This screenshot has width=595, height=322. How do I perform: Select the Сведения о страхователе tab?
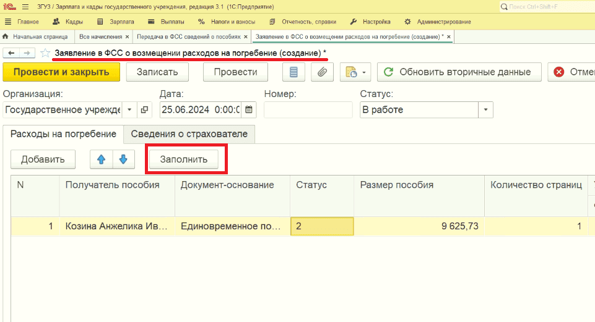pyautogui.click(x=189, y=134)
